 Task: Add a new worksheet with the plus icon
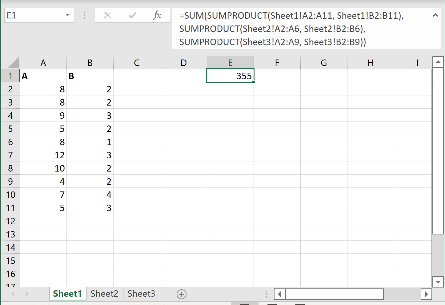181,294
